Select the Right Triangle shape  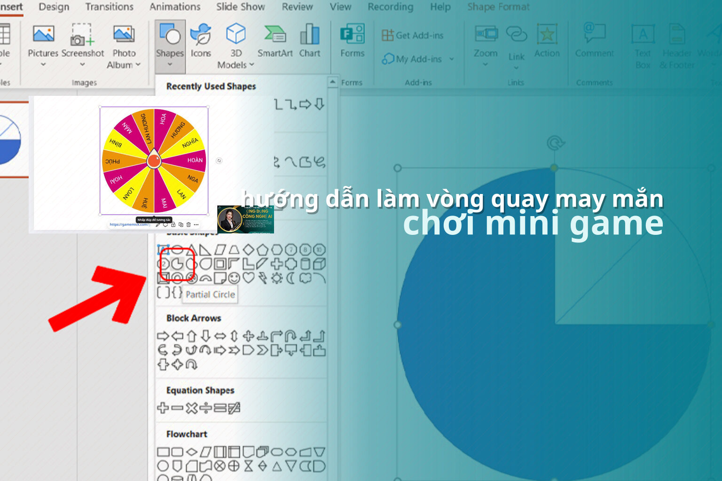[x=205, y=250]
